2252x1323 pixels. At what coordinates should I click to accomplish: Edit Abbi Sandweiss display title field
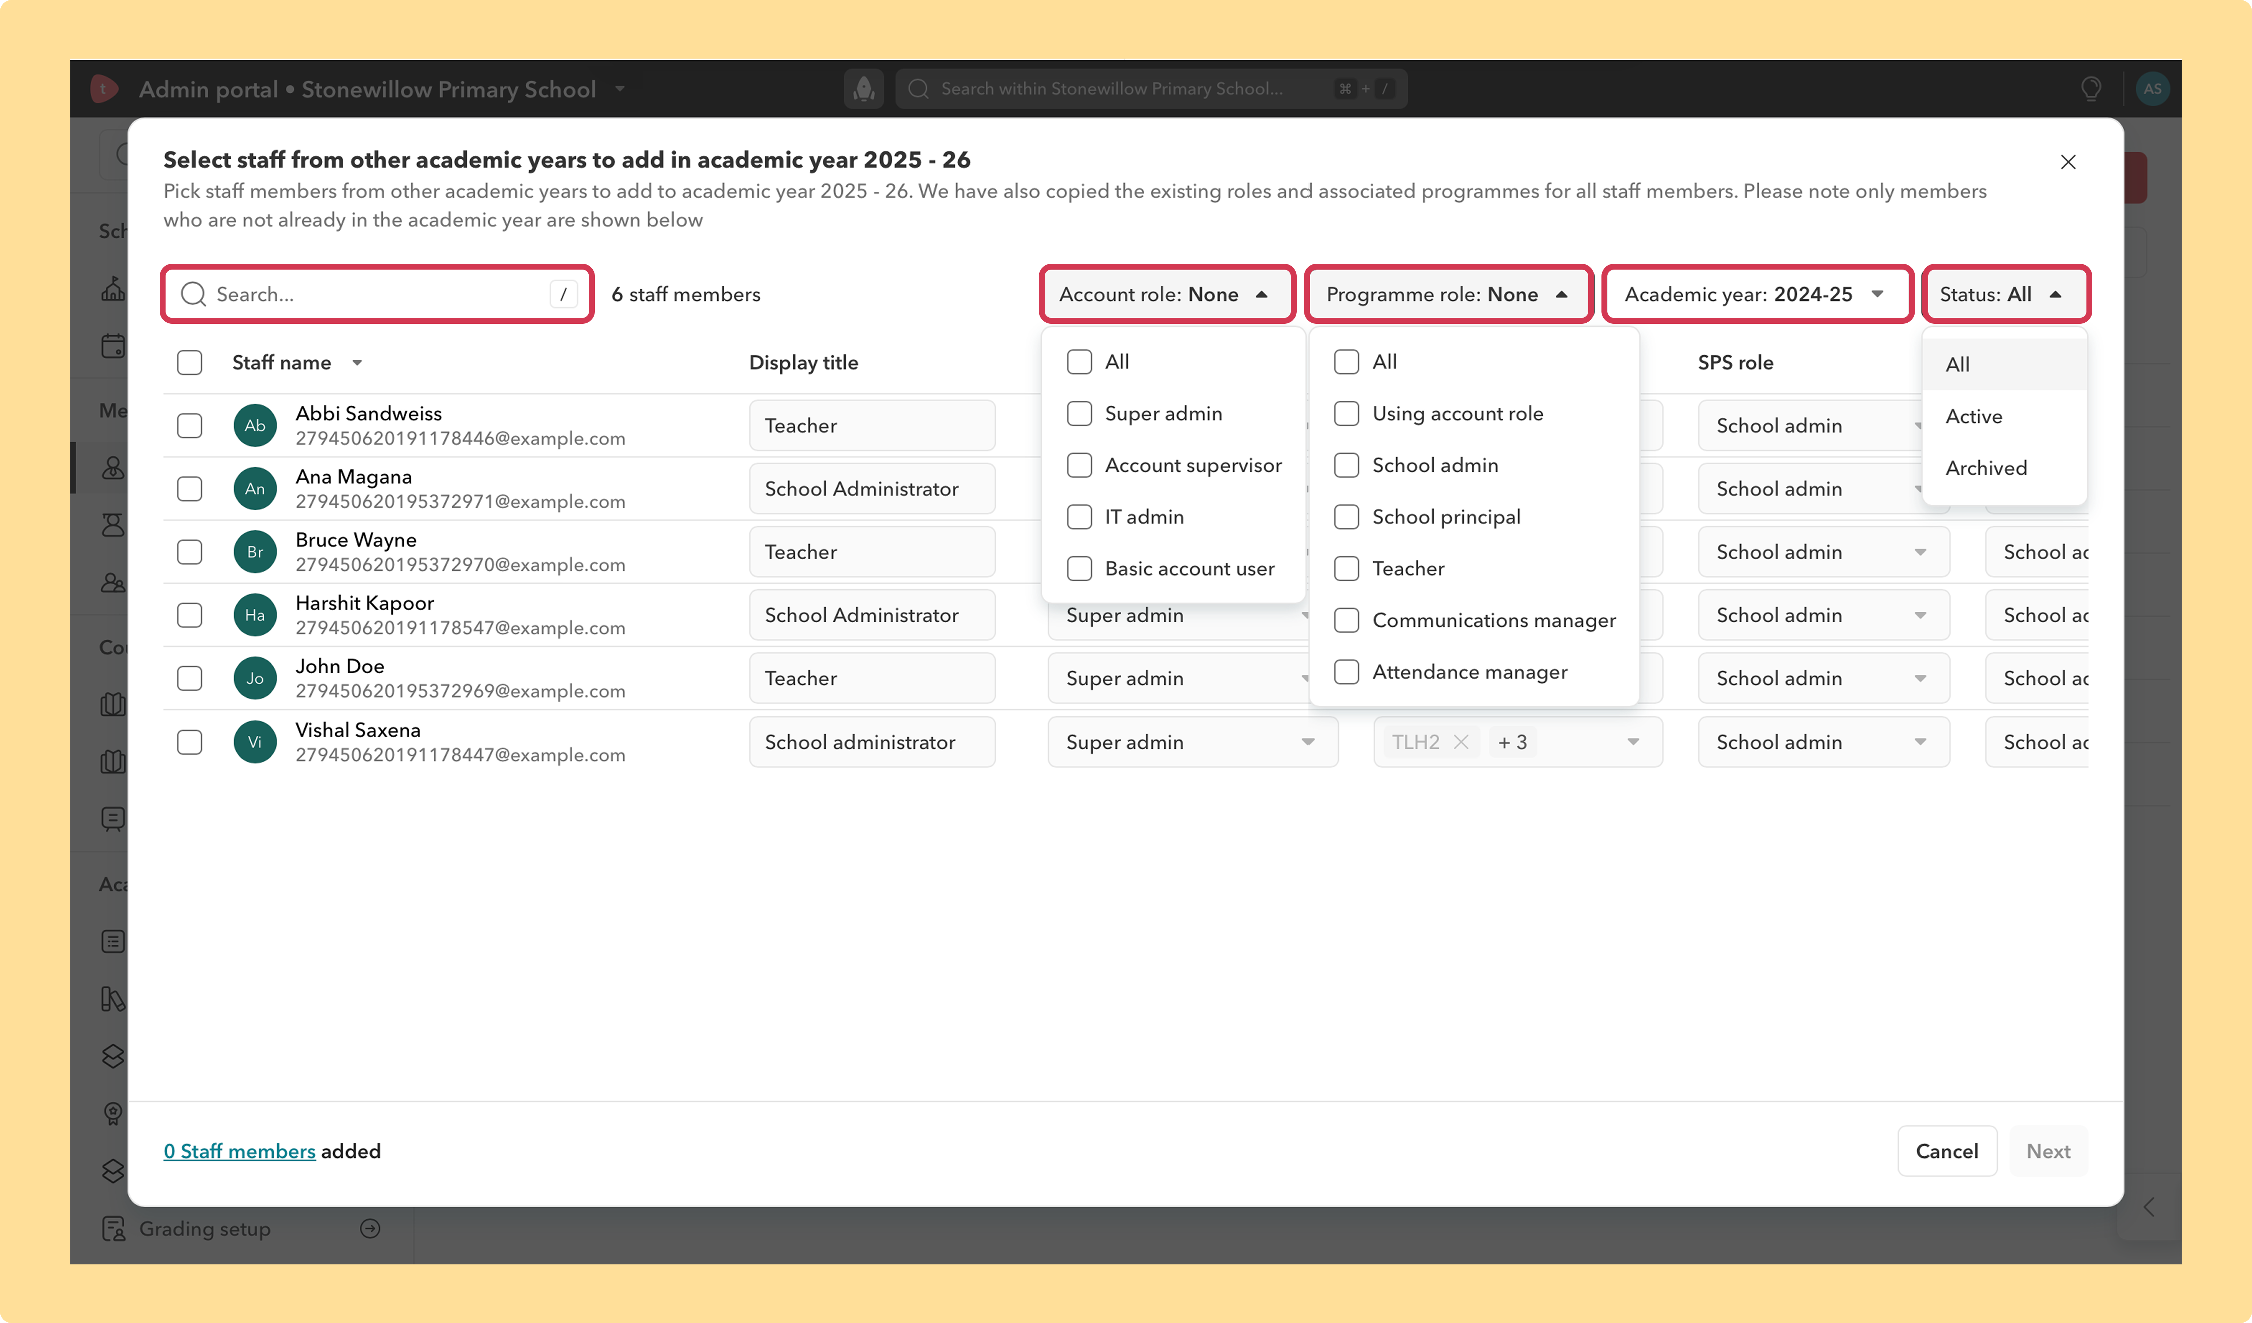872,425
